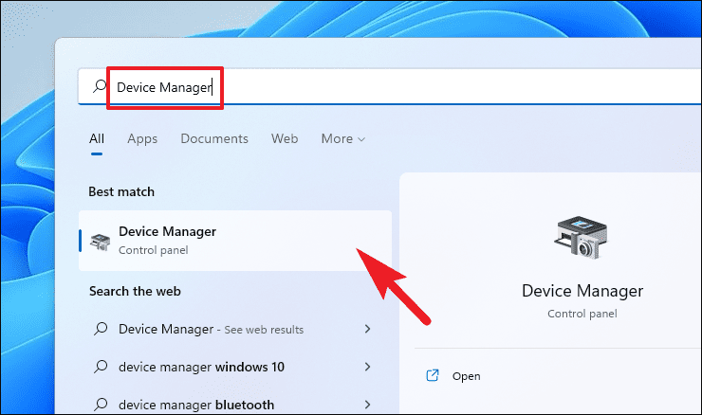Click Device Manager icon in best match row
This screenshot has height=415, width=702.
(101, 242)
